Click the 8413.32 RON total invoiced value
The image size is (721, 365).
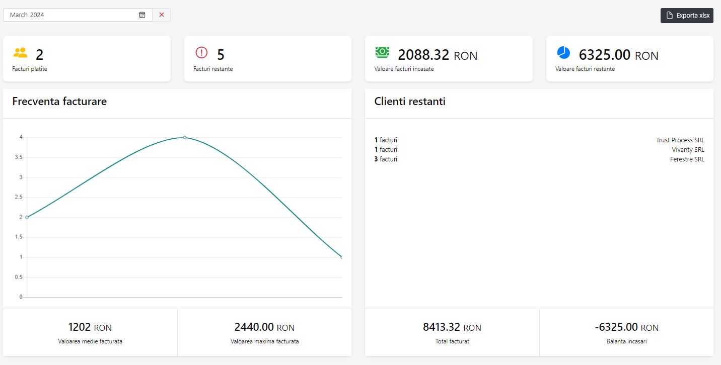(x=452, y=327)
